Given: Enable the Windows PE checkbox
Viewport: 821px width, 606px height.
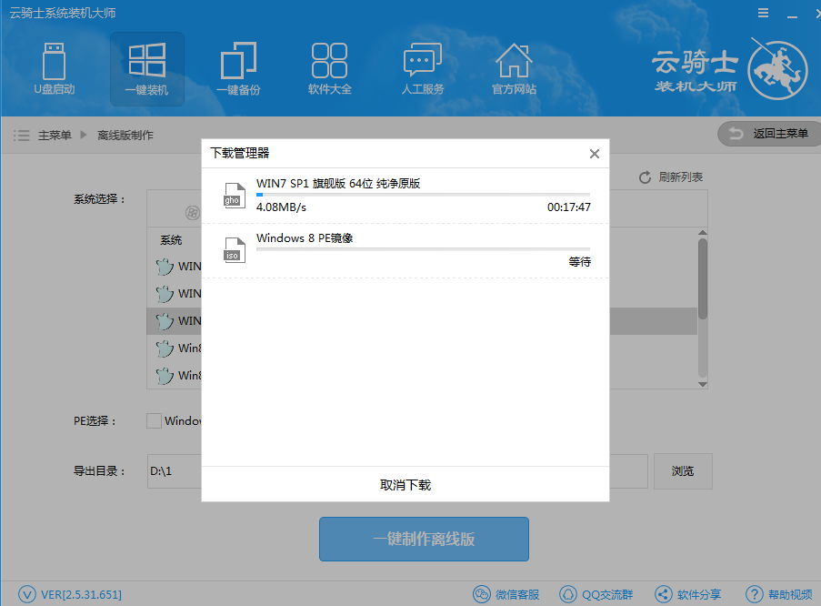Looking at the screenshot, I should [x=153, y=420].
